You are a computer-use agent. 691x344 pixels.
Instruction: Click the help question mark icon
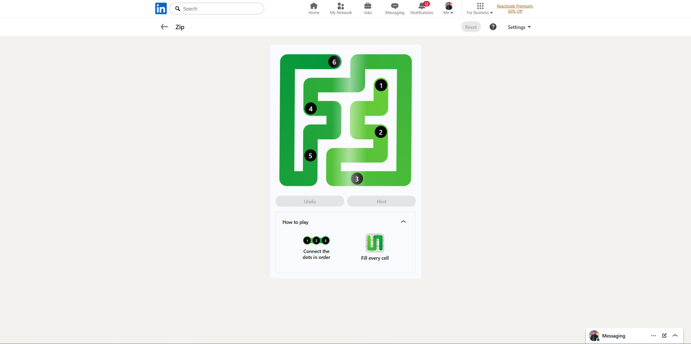pyautogui.click(x=493, y=27)
